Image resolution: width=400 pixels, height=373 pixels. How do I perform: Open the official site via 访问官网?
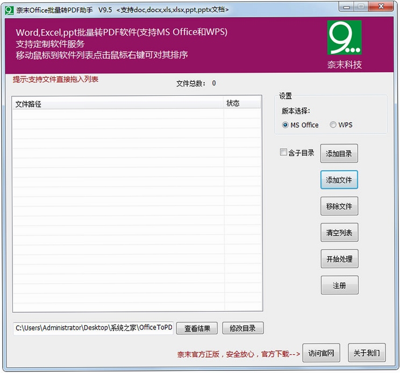[x=321, y=353]
